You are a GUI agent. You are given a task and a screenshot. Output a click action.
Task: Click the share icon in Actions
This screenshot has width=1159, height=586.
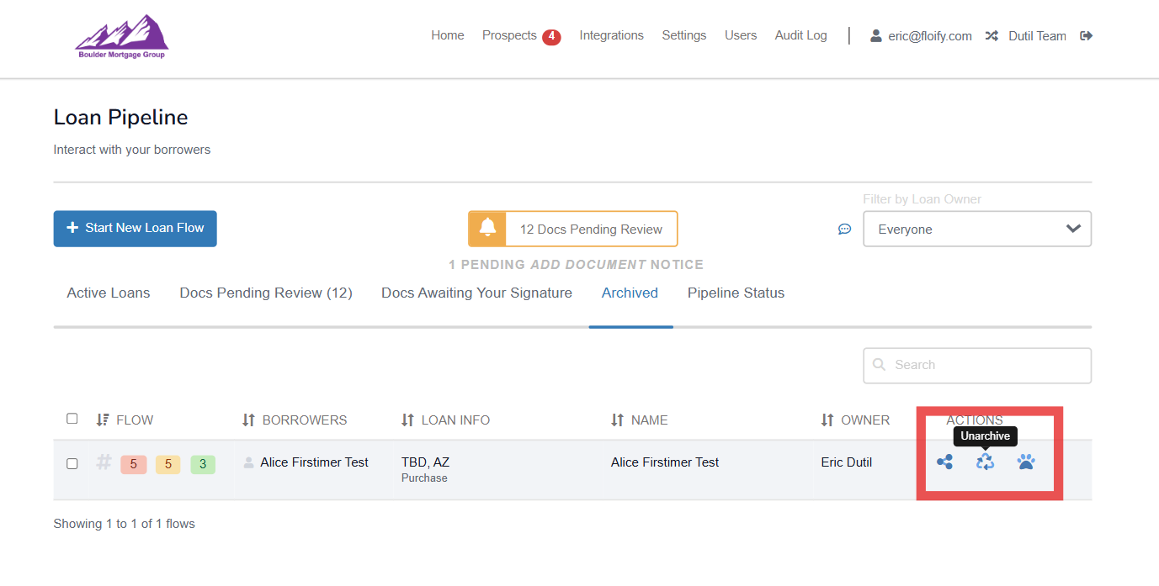[x=944, y=462]
